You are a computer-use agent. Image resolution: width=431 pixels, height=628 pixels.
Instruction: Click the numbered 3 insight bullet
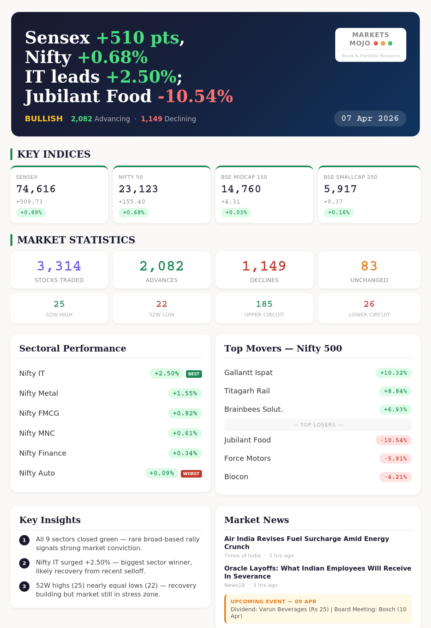click(x=24, y=587)
